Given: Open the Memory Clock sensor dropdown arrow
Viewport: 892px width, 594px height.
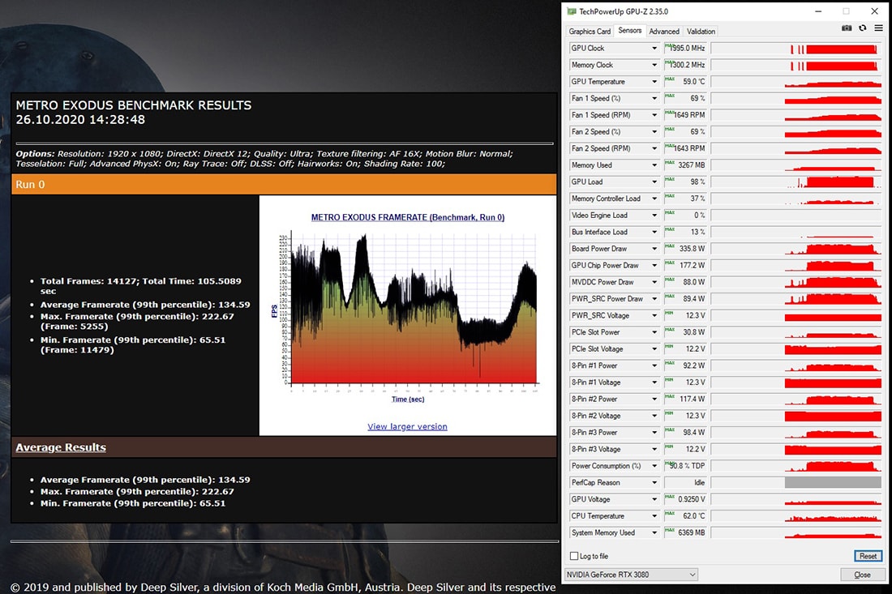Looking at the screenshot, I should pyautogui.click(x=654, y=65).
